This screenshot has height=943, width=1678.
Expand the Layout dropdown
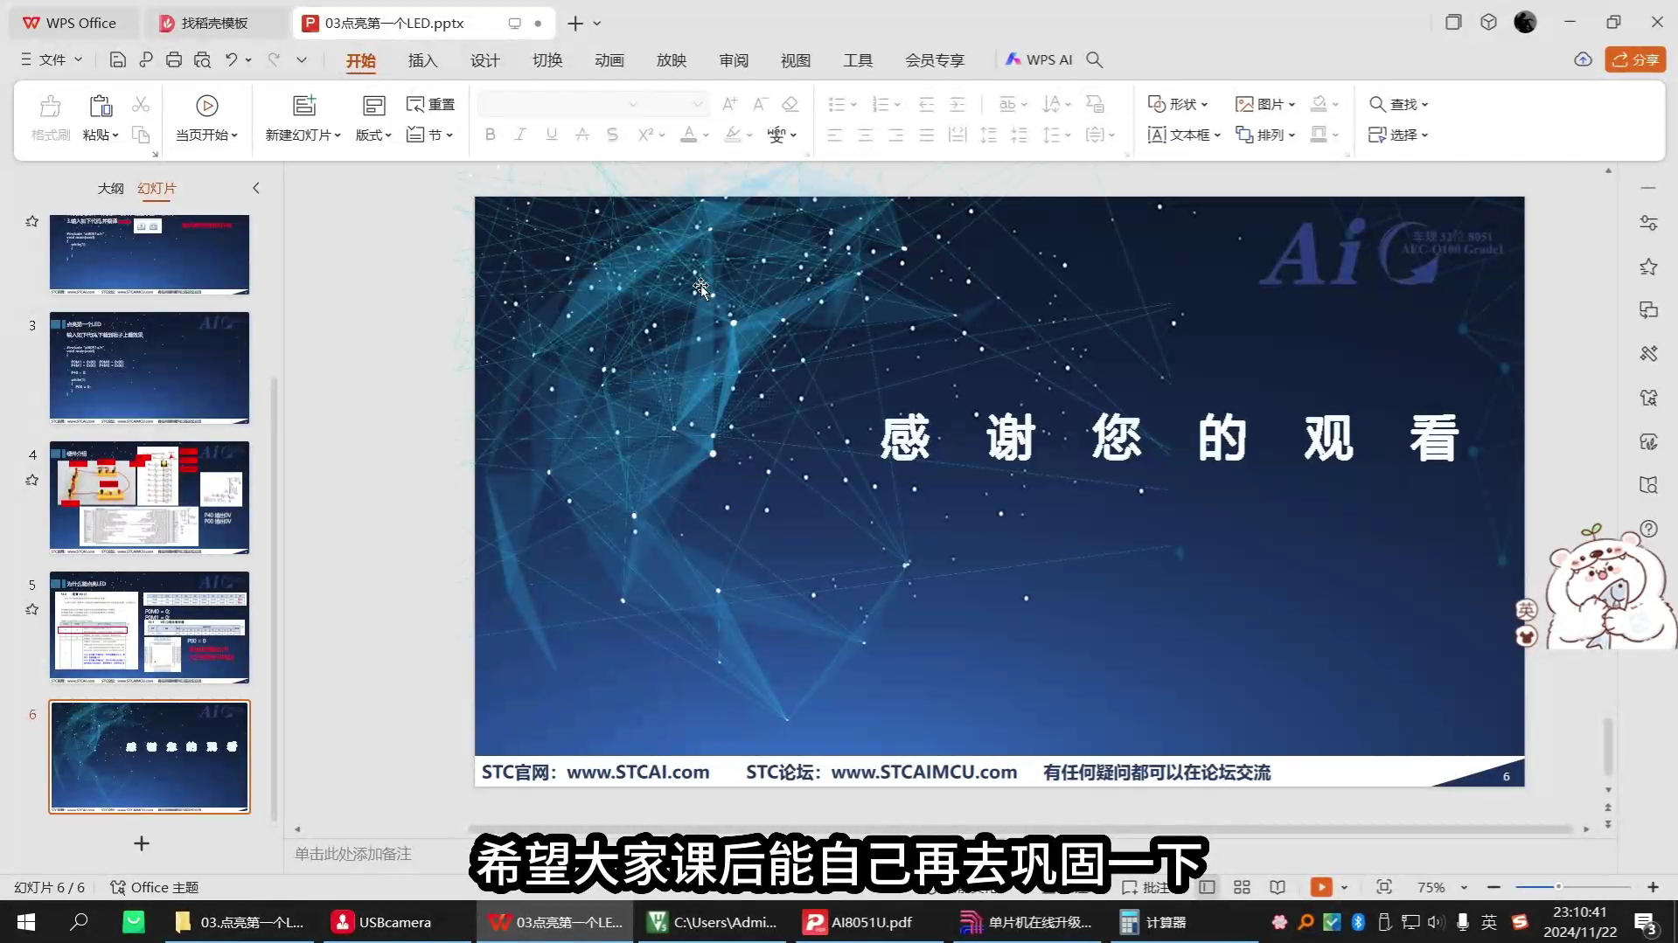click(373, 135)
